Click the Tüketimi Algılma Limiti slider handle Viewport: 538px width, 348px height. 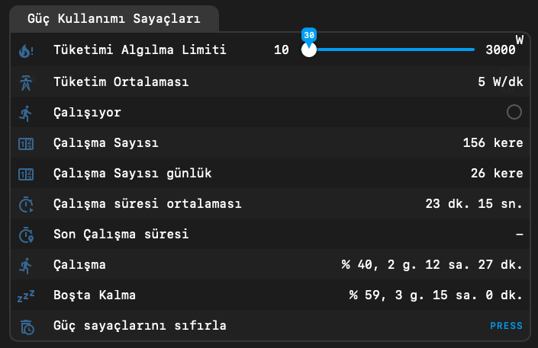point(309,49)
